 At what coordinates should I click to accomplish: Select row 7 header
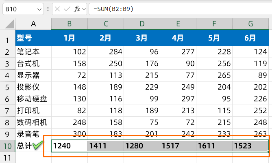[7, 111]
